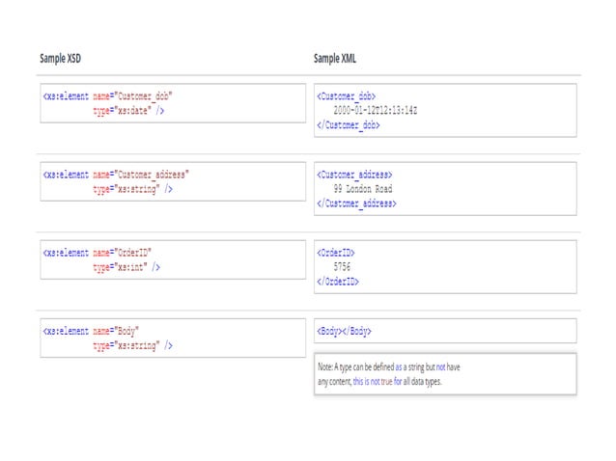616x461 pixels.
Task: Click the empty <Body></Body> XML sample
Action: [x=344, y=332]
